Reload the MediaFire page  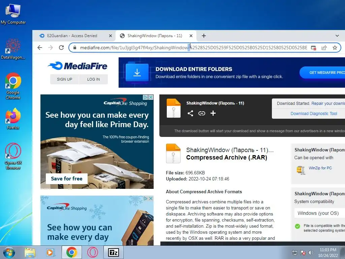point(61,48)
